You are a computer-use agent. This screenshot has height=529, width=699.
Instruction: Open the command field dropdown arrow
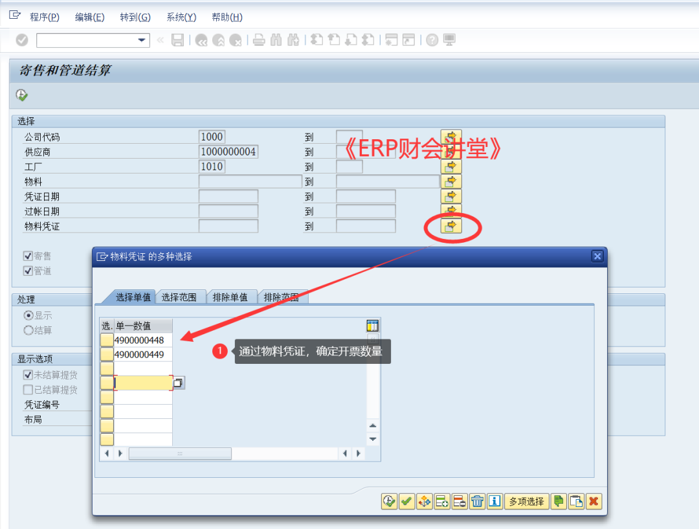click(x=142, y=40)
